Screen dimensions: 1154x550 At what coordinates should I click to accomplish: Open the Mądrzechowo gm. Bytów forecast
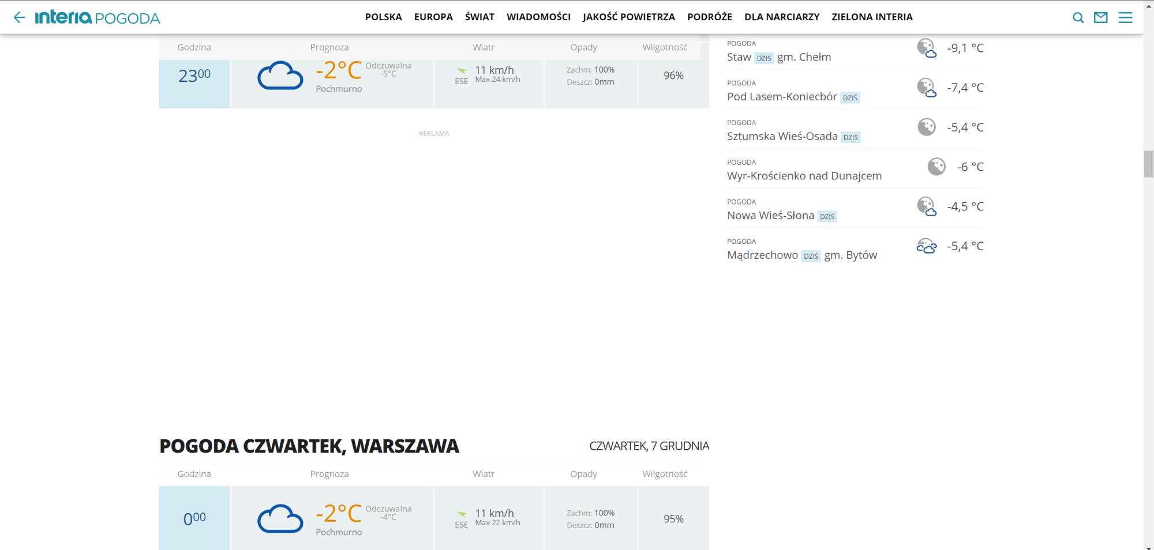tap(762, 254)
